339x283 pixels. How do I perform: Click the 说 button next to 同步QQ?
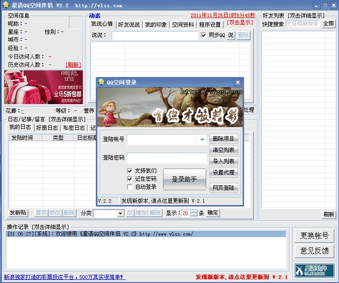coord(231,35)
